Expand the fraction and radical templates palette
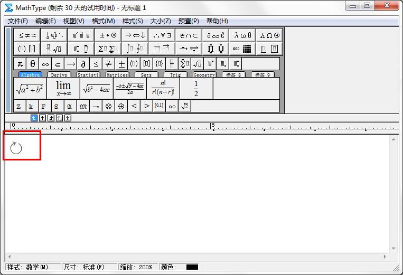This screenshot has height=275, width=403. point(54,49)
